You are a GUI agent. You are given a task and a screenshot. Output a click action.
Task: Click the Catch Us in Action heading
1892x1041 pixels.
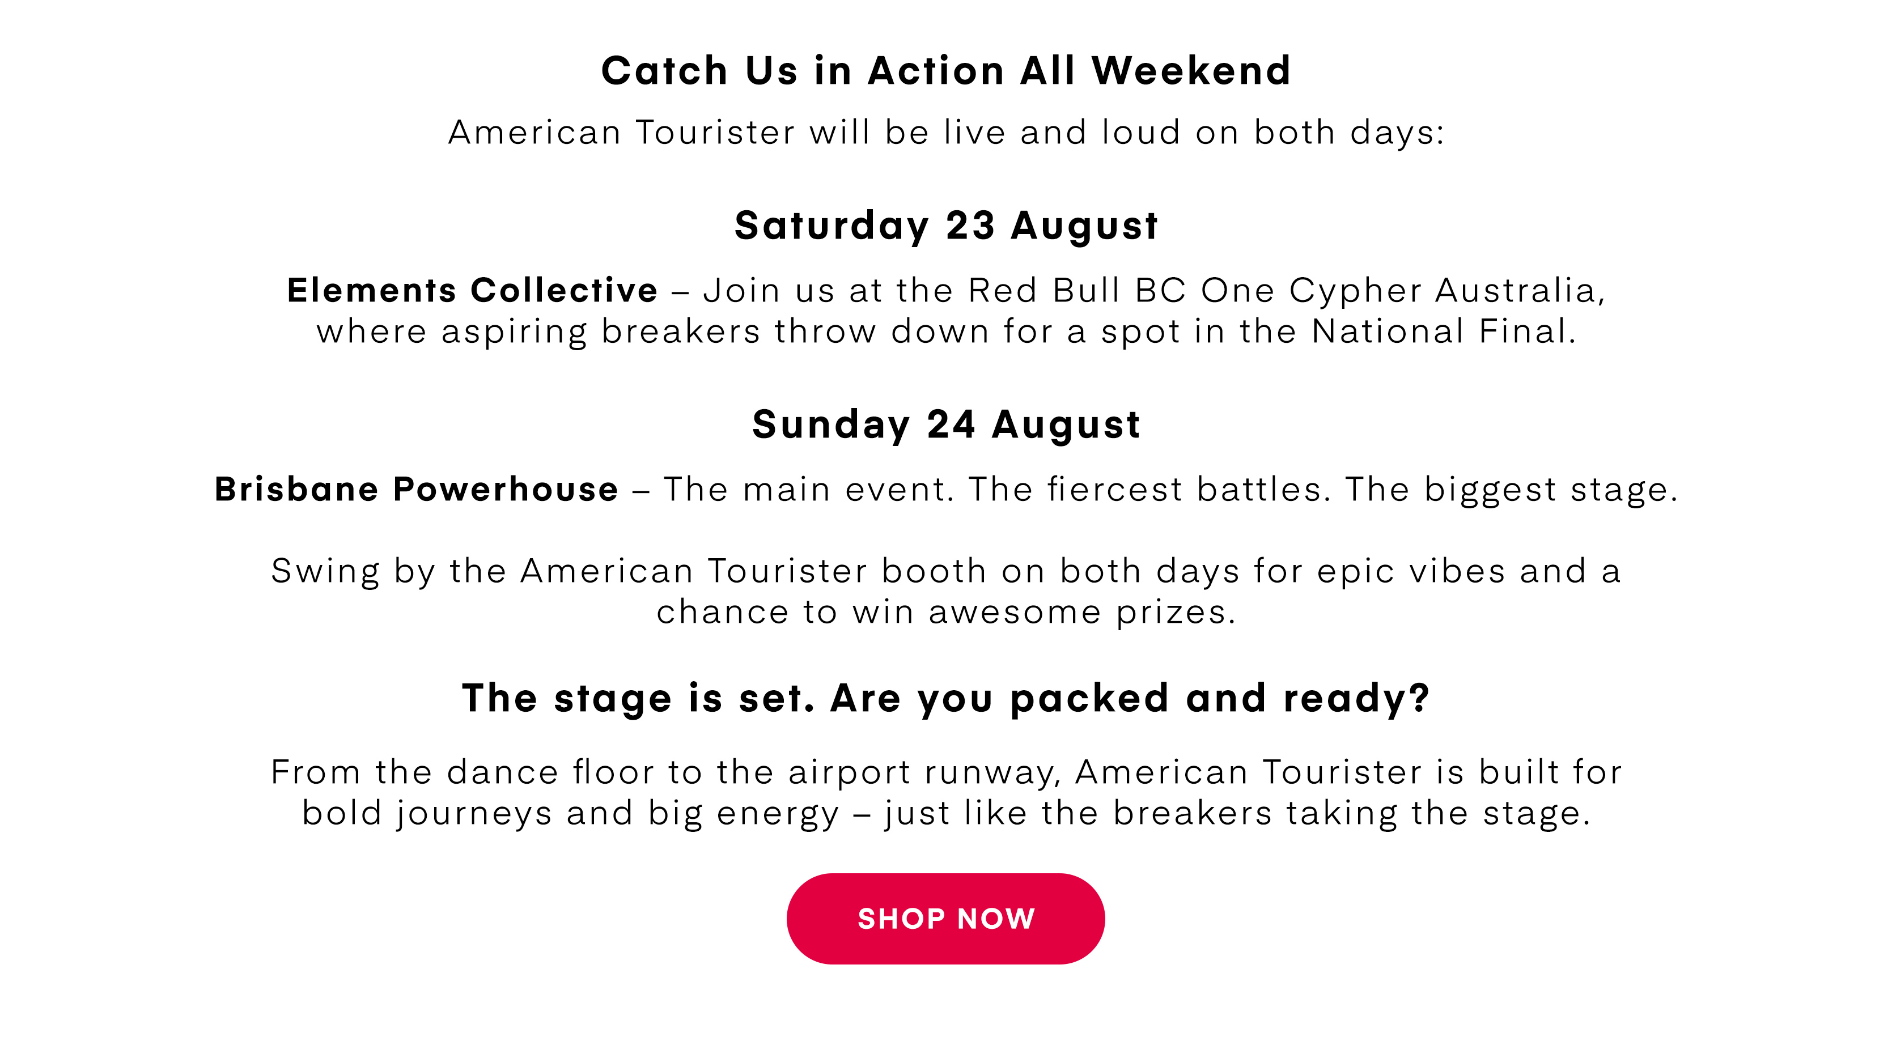coord(946,70)
